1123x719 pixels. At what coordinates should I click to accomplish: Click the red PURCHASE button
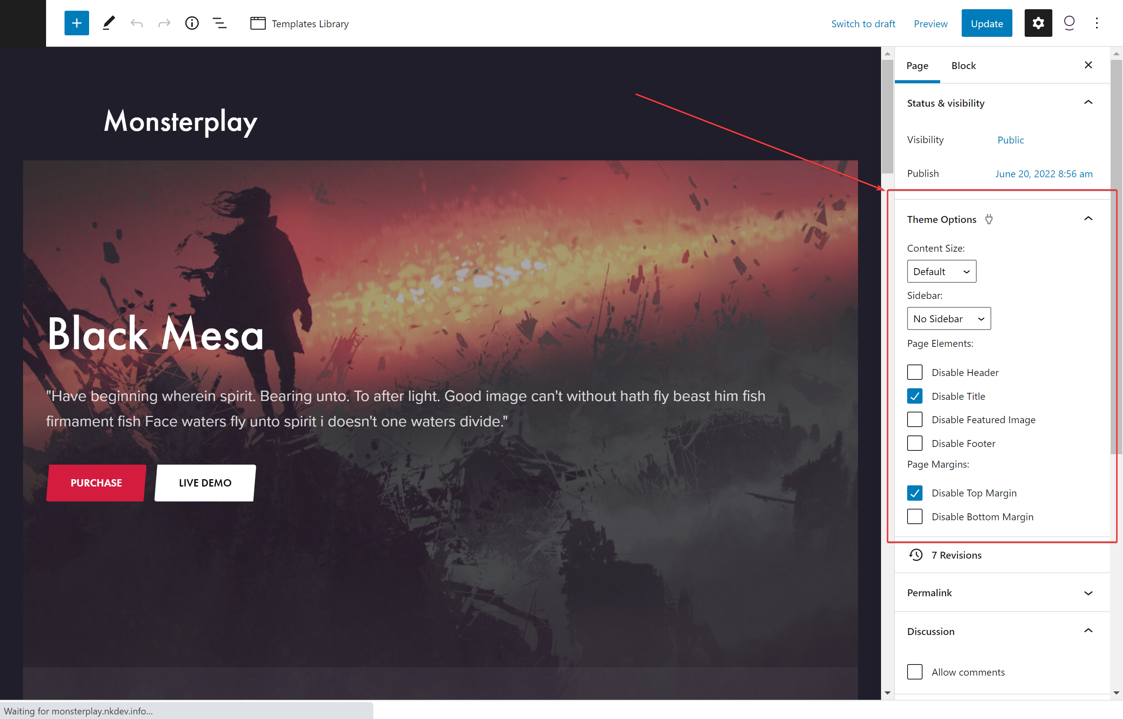[x=96, y=483]
